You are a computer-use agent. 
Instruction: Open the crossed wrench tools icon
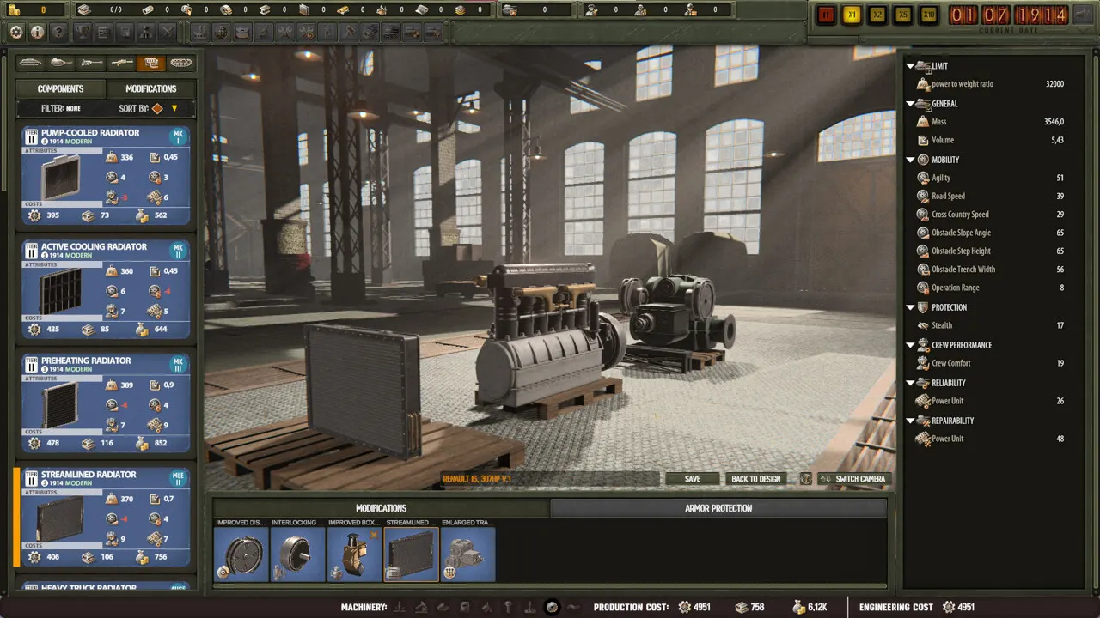(284, 33)
